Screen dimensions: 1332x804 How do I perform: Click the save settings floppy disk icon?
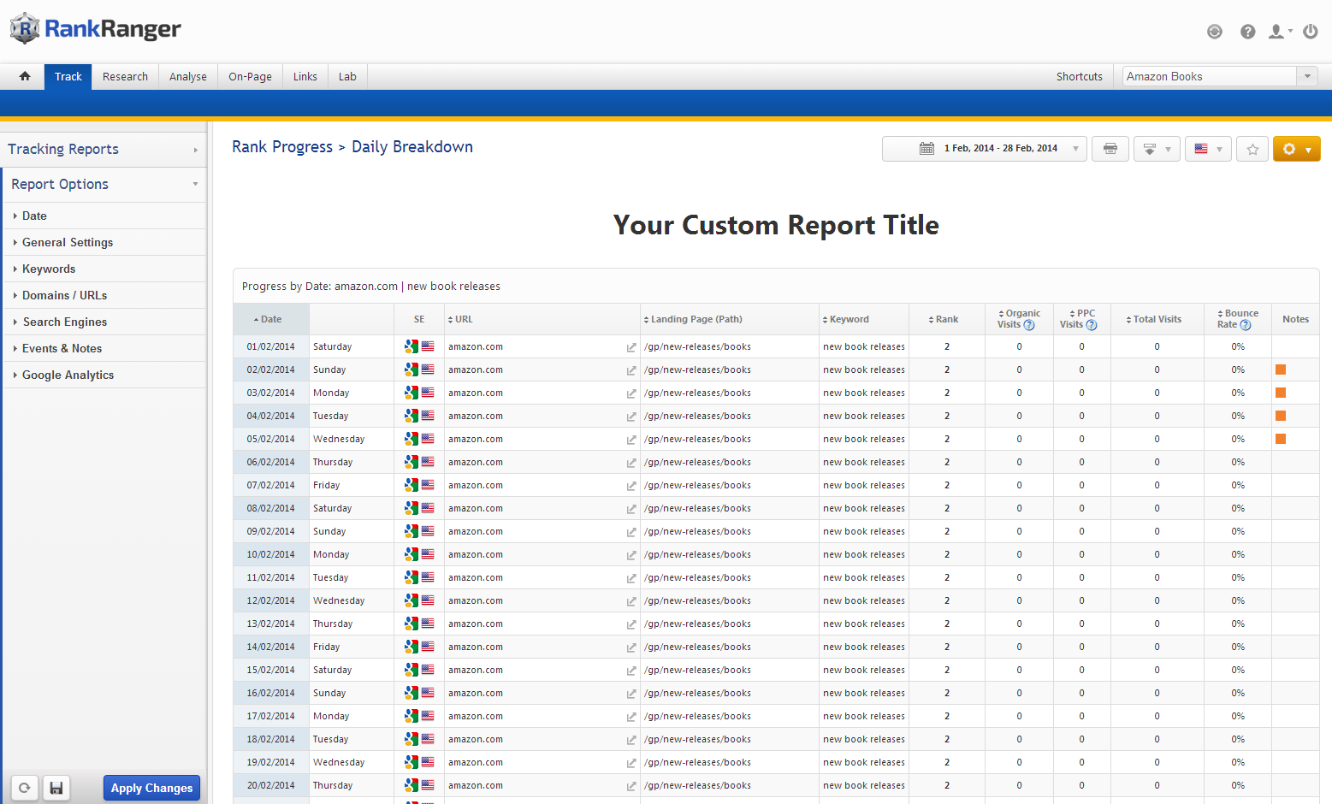tap(56, 788)
